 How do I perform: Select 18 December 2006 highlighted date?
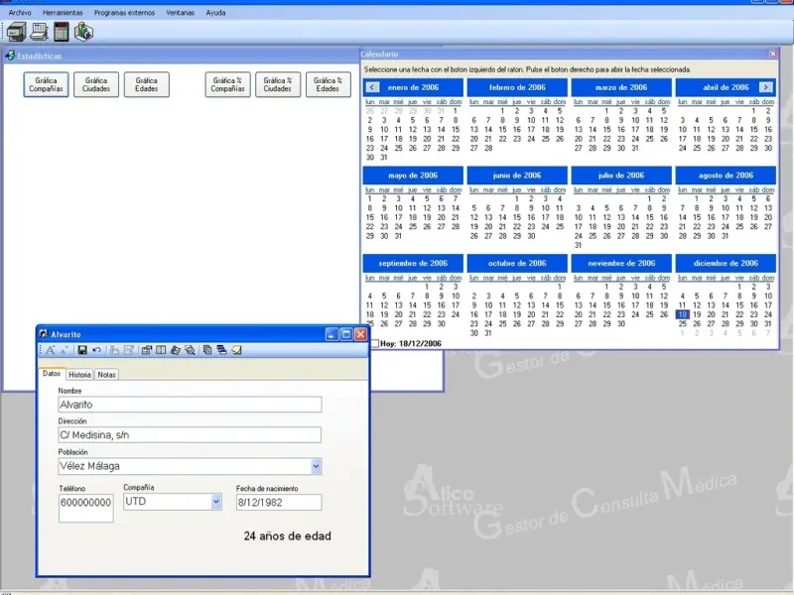[x=682, y=314]
